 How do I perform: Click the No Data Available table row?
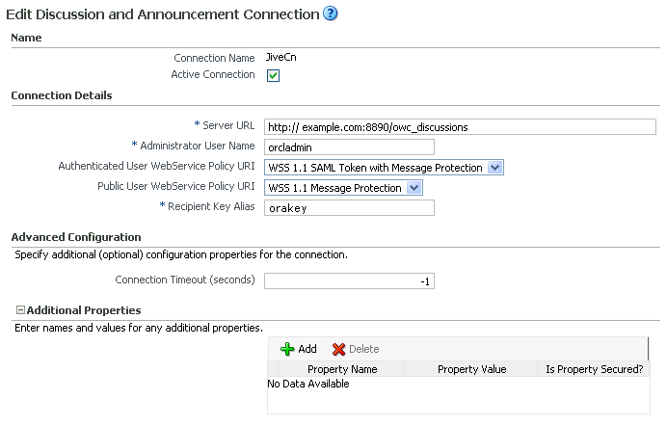[459, 384]
